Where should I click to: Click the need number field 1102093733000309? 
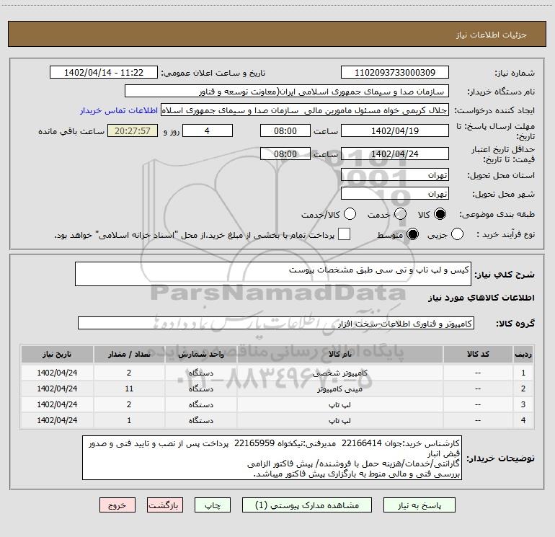coord(395,73)
